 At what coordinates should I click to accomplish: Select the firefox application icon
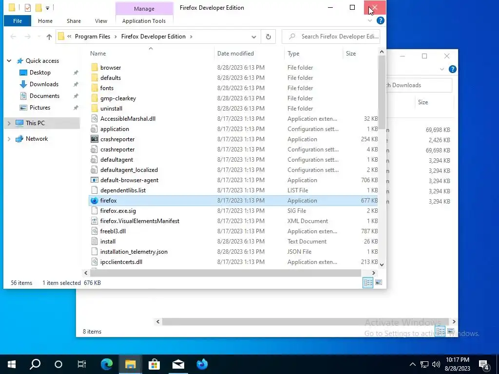point(94,200)
